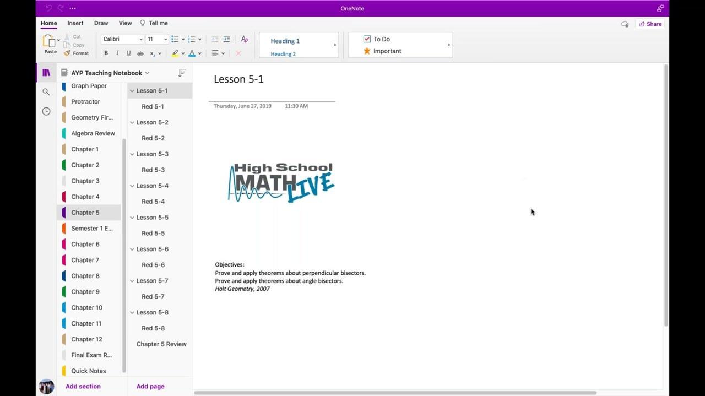Apply the To Do checkbox tag
This screenshot has height=396, width=705.
367,39
